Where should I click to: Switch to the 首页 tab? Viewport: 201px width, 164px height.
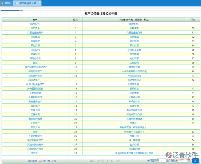coord(6,3)
